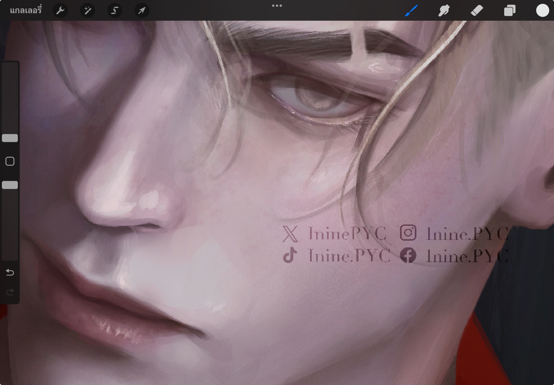The image size is (554, 385).
Task: Click the TikTok logo in watermark
Action: [290, 255]
